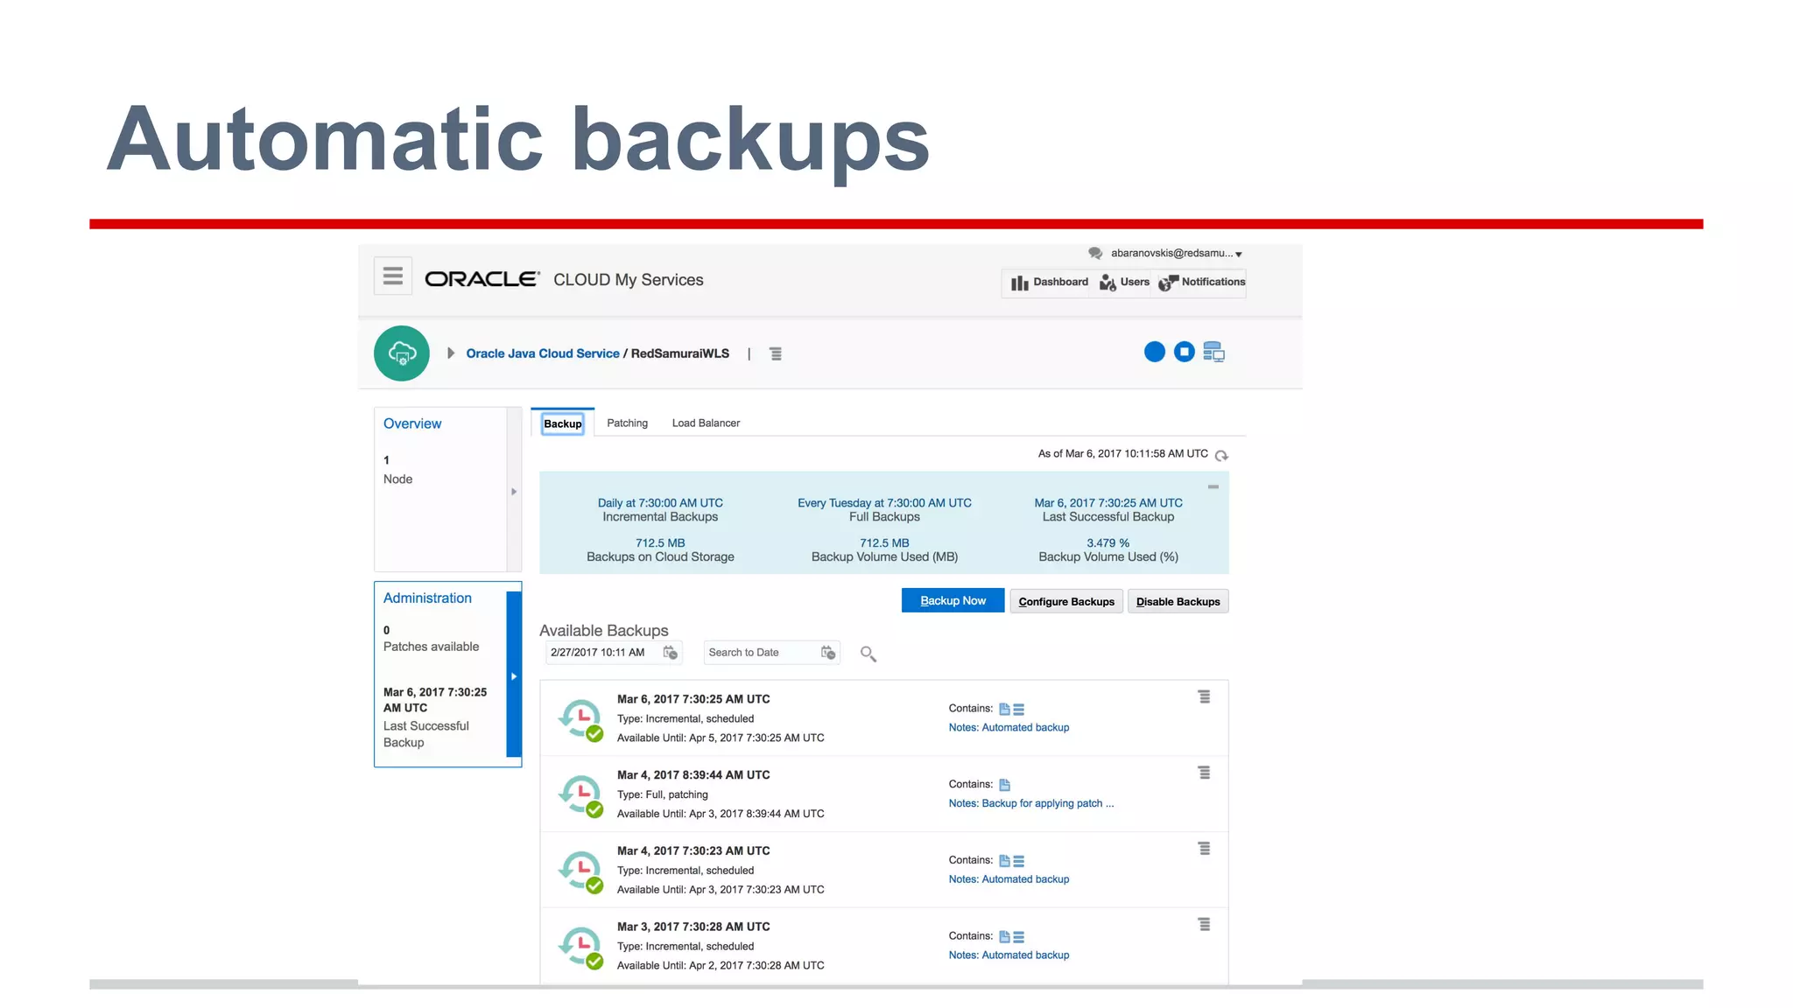Open the RedSamuraiWLS service menu icon
This screenshot has height=1008, width=1793.
(775, 353)
